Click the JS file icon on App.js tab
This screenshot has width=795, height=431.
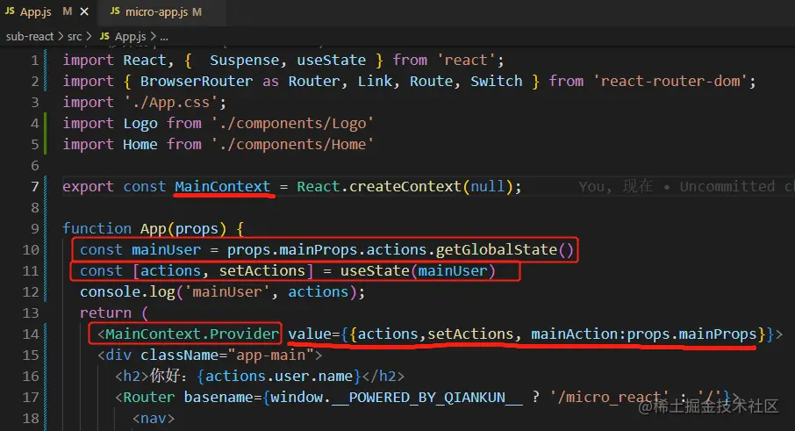[x=11, y=11]
